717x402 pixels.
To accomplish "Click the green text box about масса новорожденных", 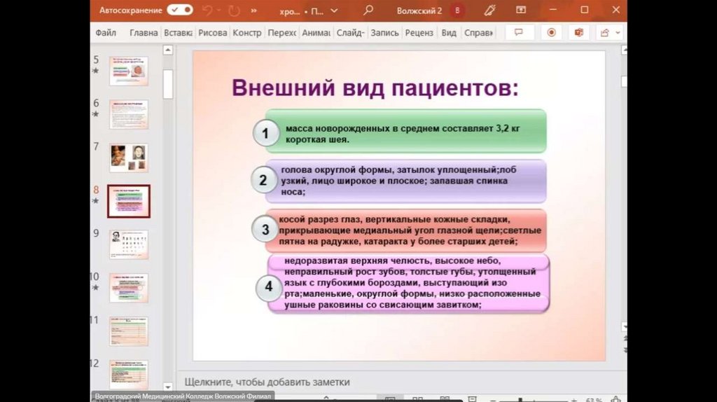I will pyautogui.click(x=406, y=131).
